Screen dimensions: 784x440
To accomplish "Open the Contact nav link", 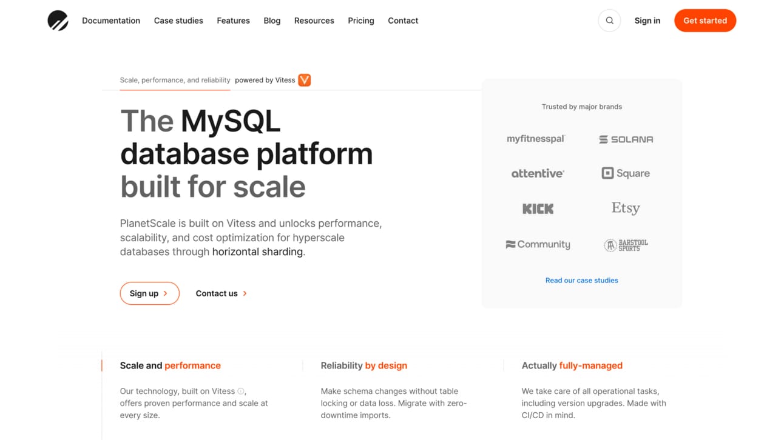I will [x=403, y=21].
